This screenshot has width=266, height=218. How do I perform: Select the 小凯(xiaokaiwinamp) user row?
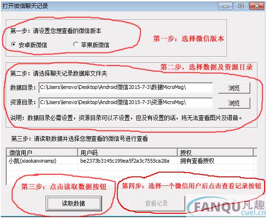point(132,161)
